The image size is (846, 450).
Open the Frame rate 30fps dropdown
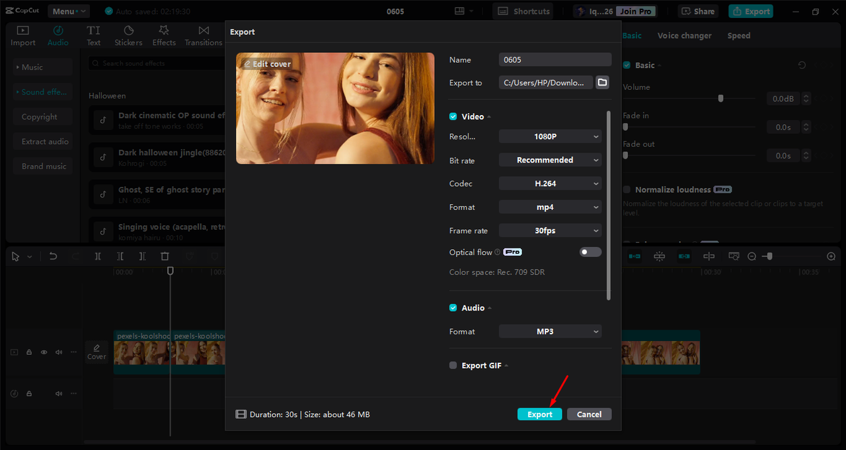pos(550,231)
